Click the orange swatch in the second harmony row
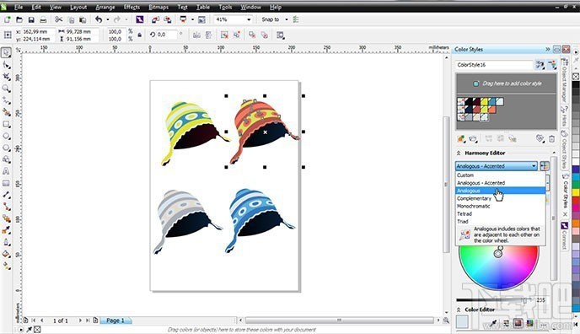580x334 pixels. [492, 110]
